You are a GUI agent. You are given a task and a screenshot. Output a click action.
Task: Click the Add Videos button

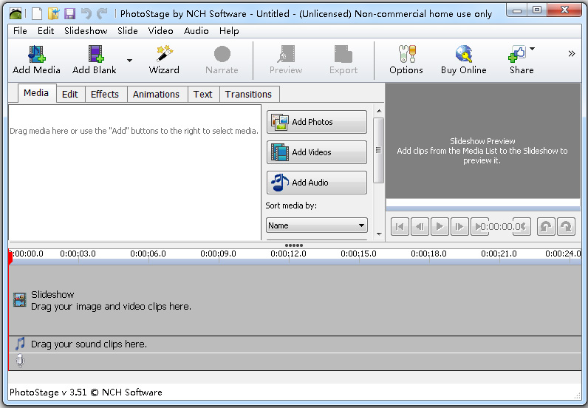[317, 152]
